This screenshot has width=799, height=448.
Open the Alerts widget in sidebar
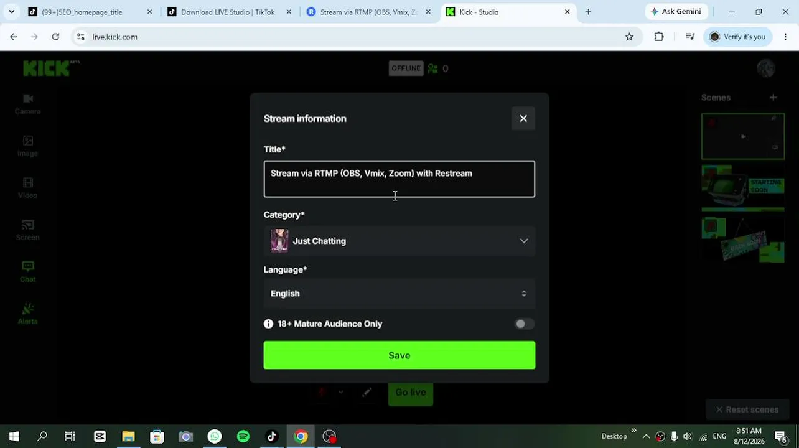28,314
